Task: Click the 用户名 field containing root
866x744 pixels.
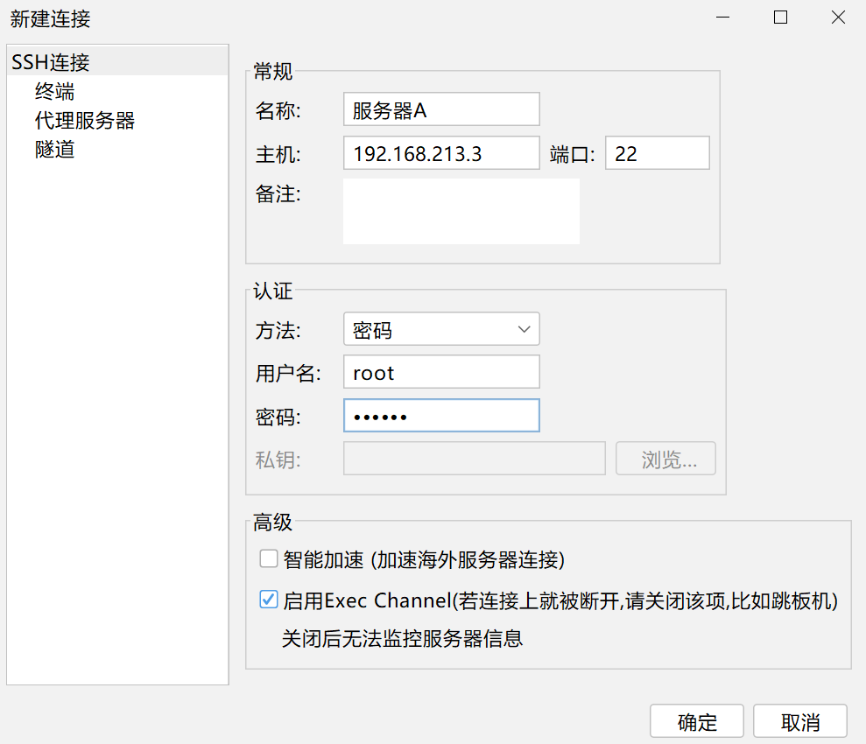Action: point(440,373)
